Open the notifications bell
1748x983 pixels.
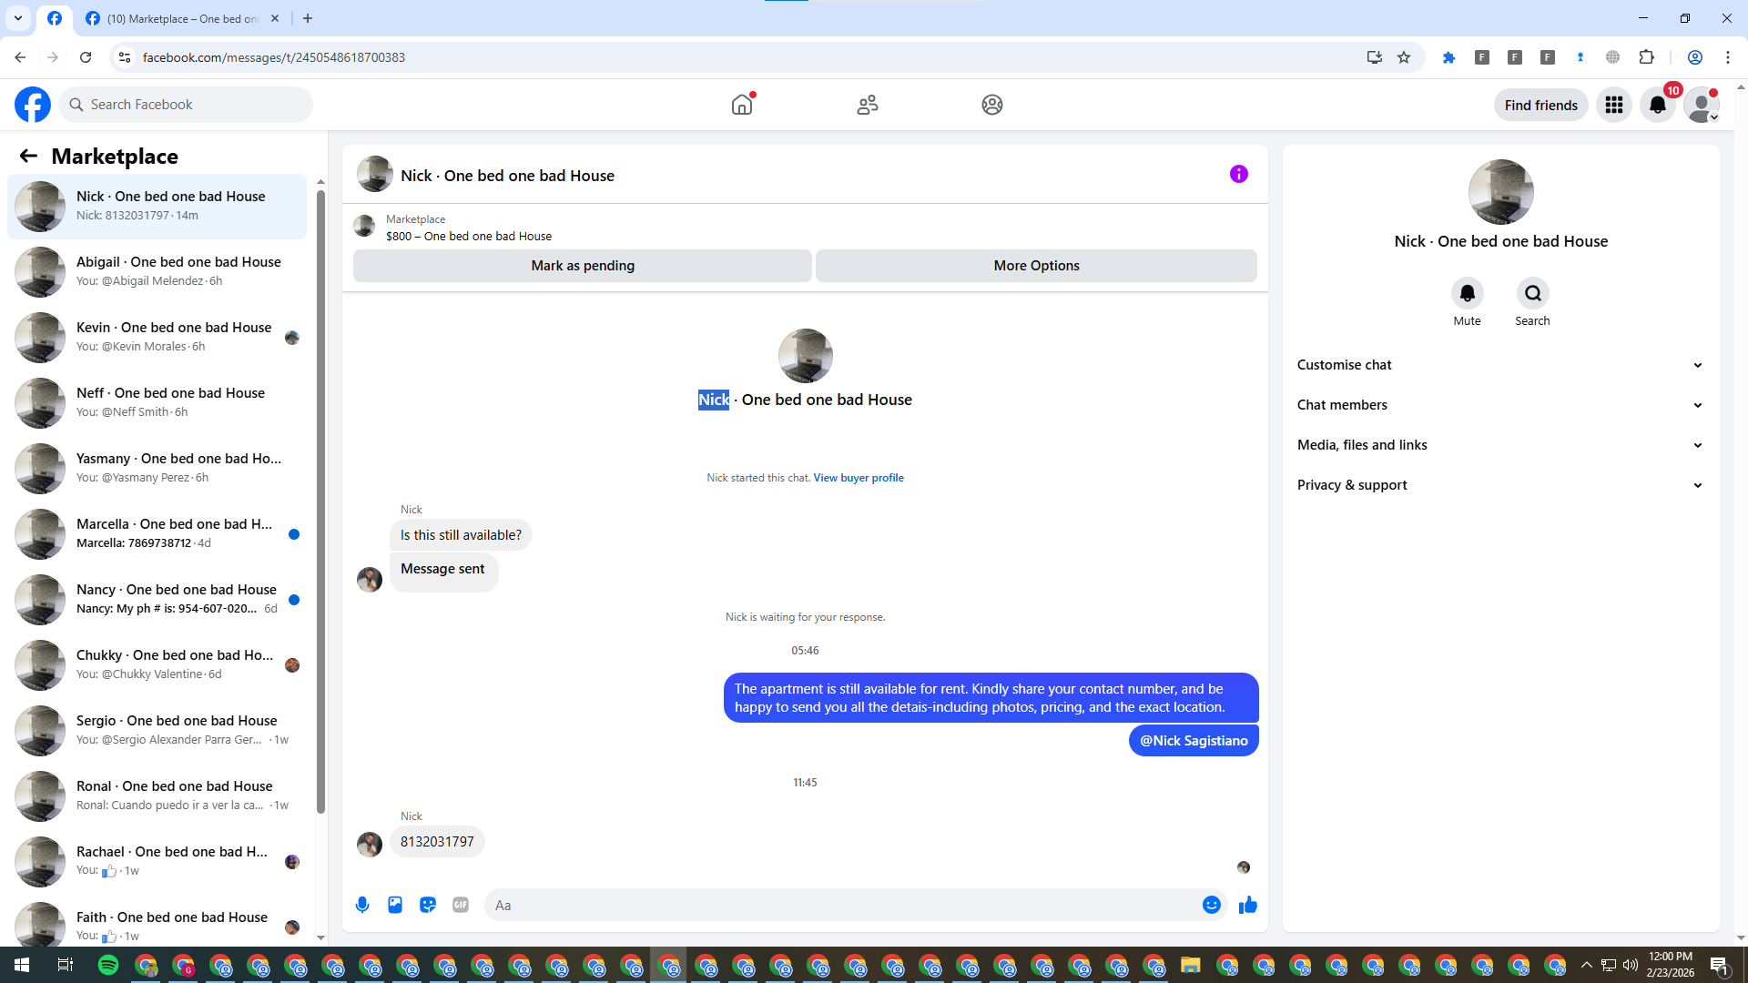click(x=1658, y=105)
